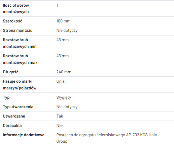
Task: Click the 'Długość' row label
Action: [11, 72]
